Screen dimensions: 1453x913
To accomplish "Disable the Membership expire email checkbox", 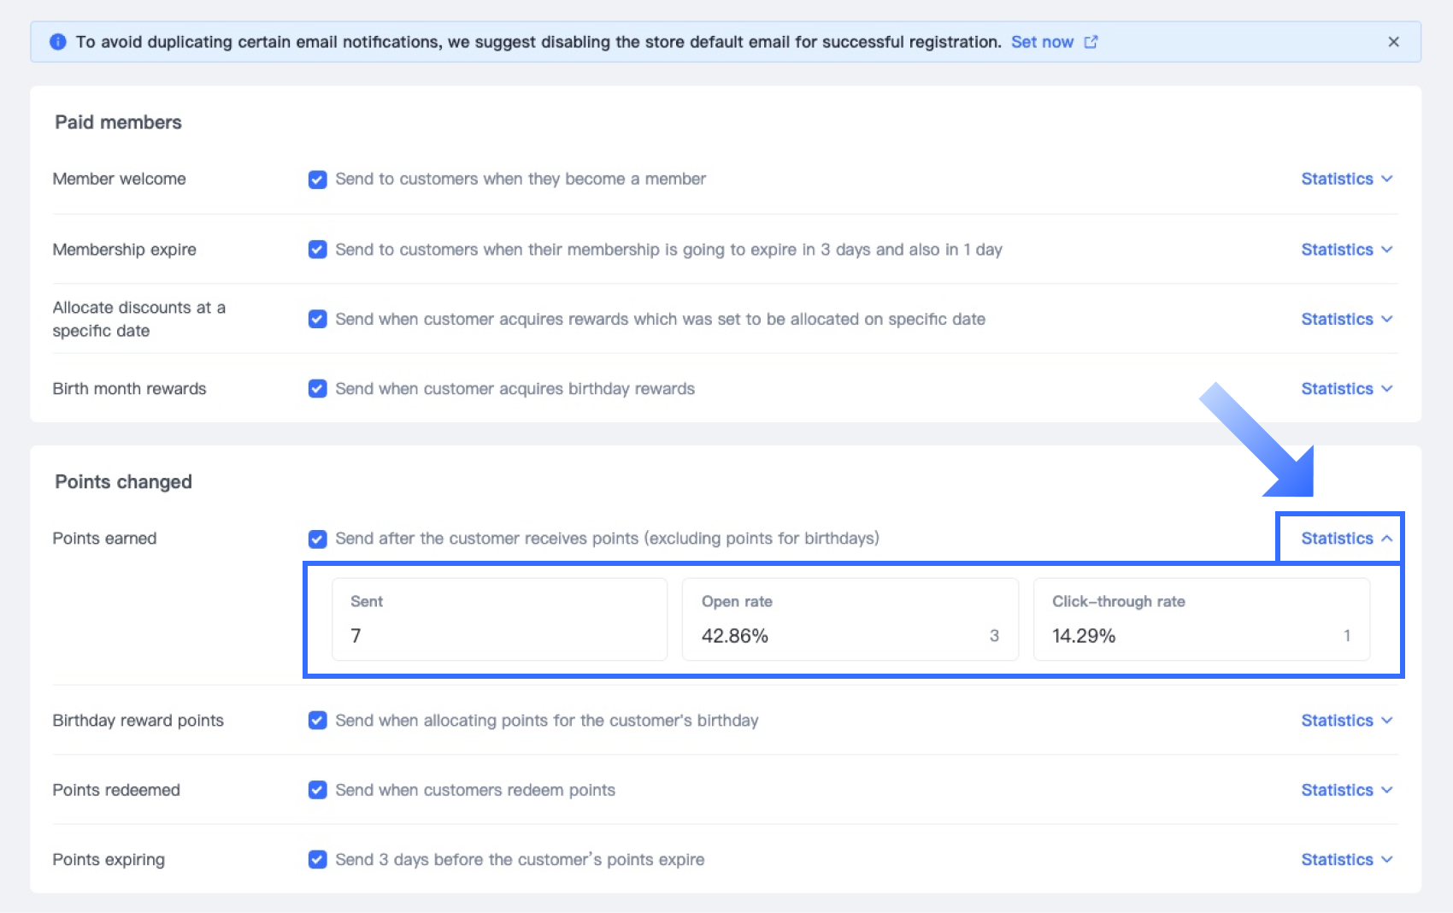I will point(317,250).
